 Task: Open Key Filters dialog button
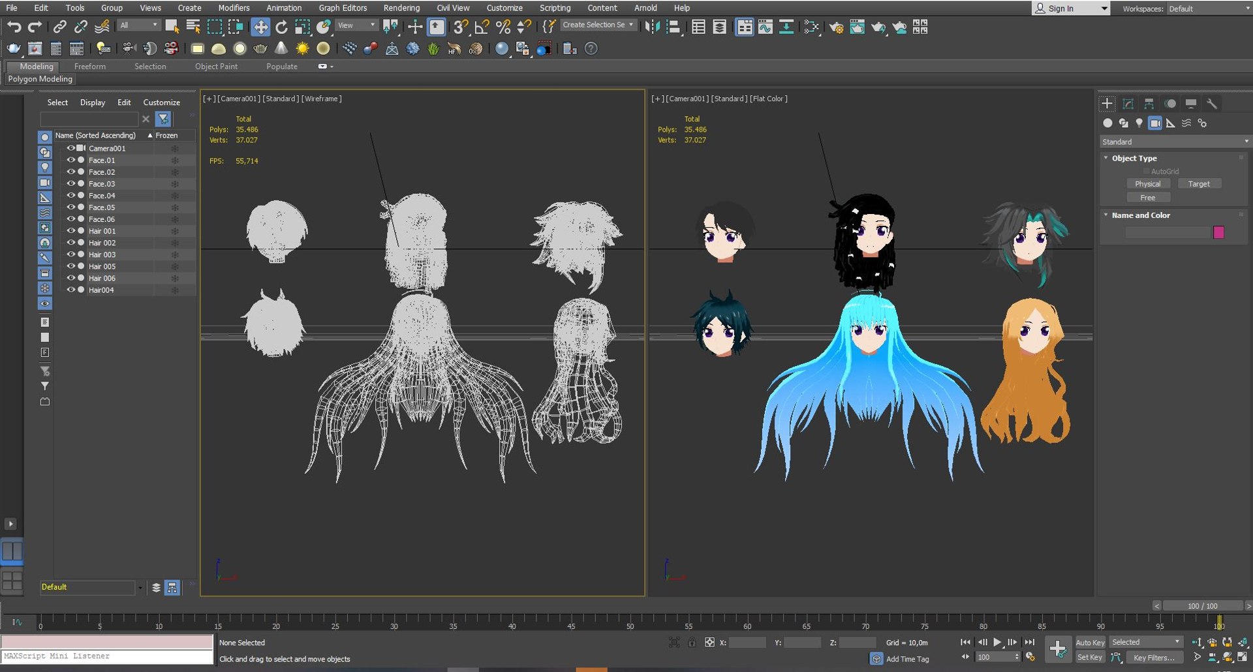(1153, 657)
